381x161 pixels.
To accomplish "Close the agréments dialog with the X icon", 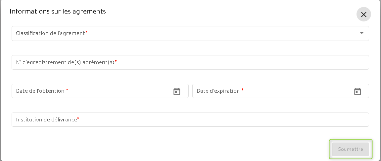I will pos(363,15).
